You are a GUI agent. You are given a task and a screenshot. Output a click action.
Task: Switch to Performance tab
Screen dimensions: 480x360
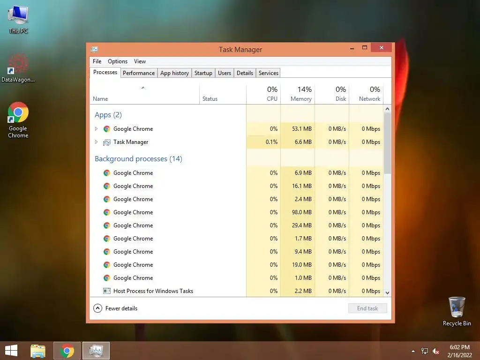click(139, 73)
